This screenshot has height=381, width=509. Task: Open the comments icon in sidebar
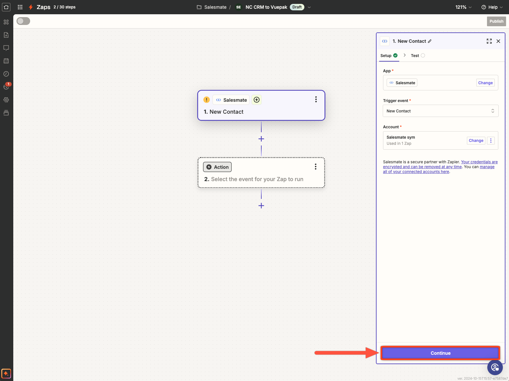(x=6, y=48)
